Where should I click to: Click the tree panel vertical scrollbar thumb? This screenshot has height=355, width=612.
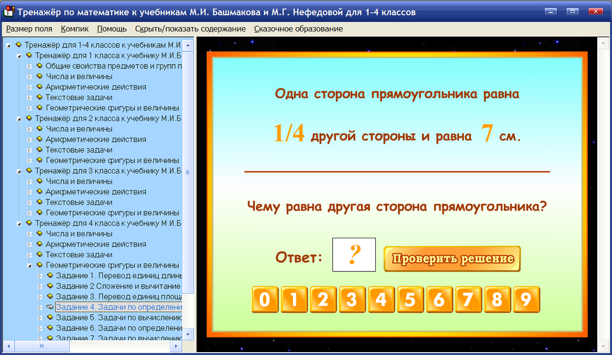(x=188, y=172)
